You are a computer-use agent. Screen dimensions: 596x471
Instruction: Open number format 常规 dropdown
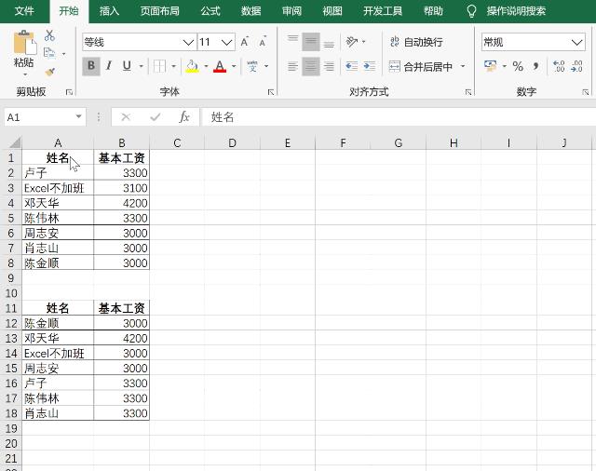point(577,42)
